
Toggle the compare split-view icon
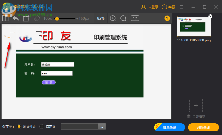pyautogui.click(x=5, y=18)
